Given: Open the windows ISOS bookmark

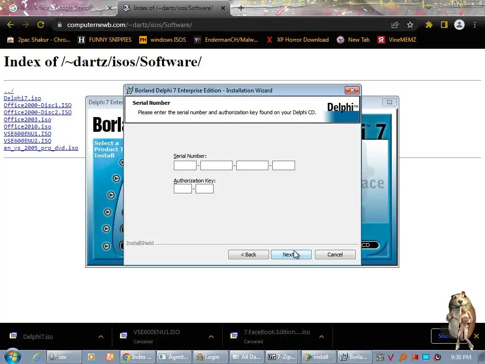Looking at the screenshot, I should [x=163, y=40].
